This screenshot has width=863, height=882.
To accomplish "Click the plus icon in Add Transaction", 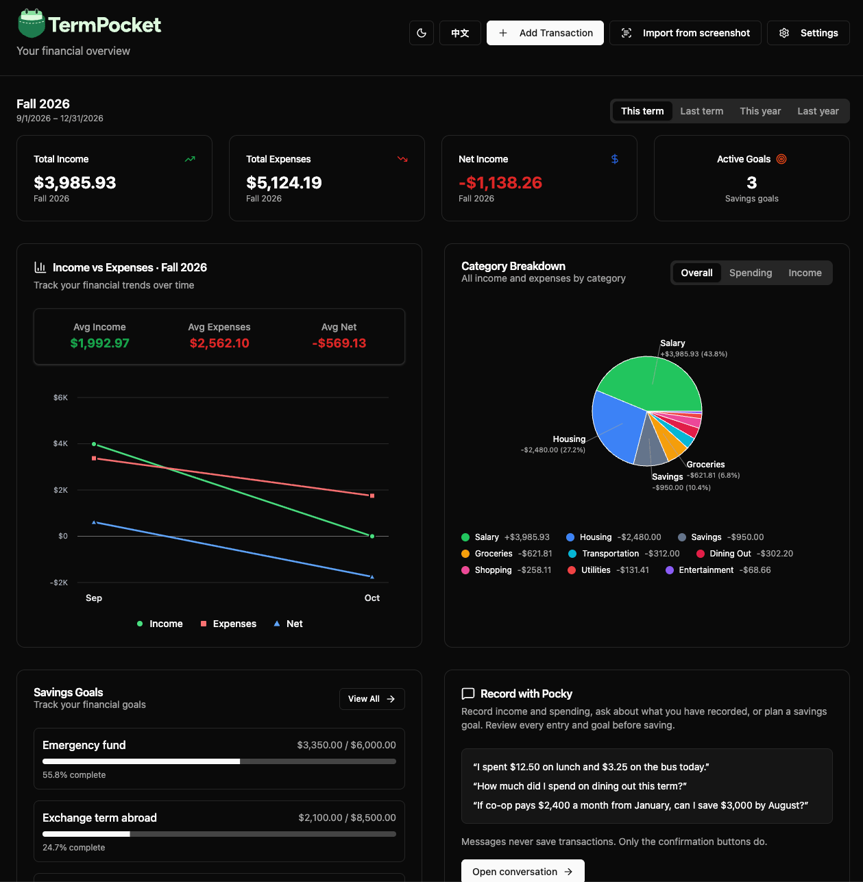I will (x=503, y=33).
